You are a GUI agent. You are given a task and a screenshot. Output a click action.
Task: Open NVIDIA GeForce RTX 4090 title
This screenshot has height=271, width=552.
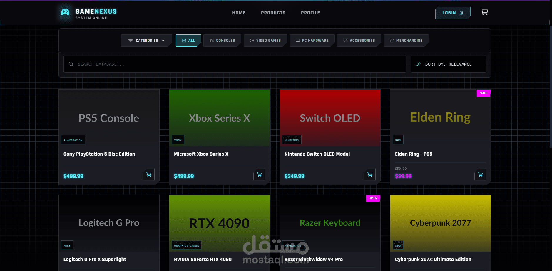(x=203, y=259)
